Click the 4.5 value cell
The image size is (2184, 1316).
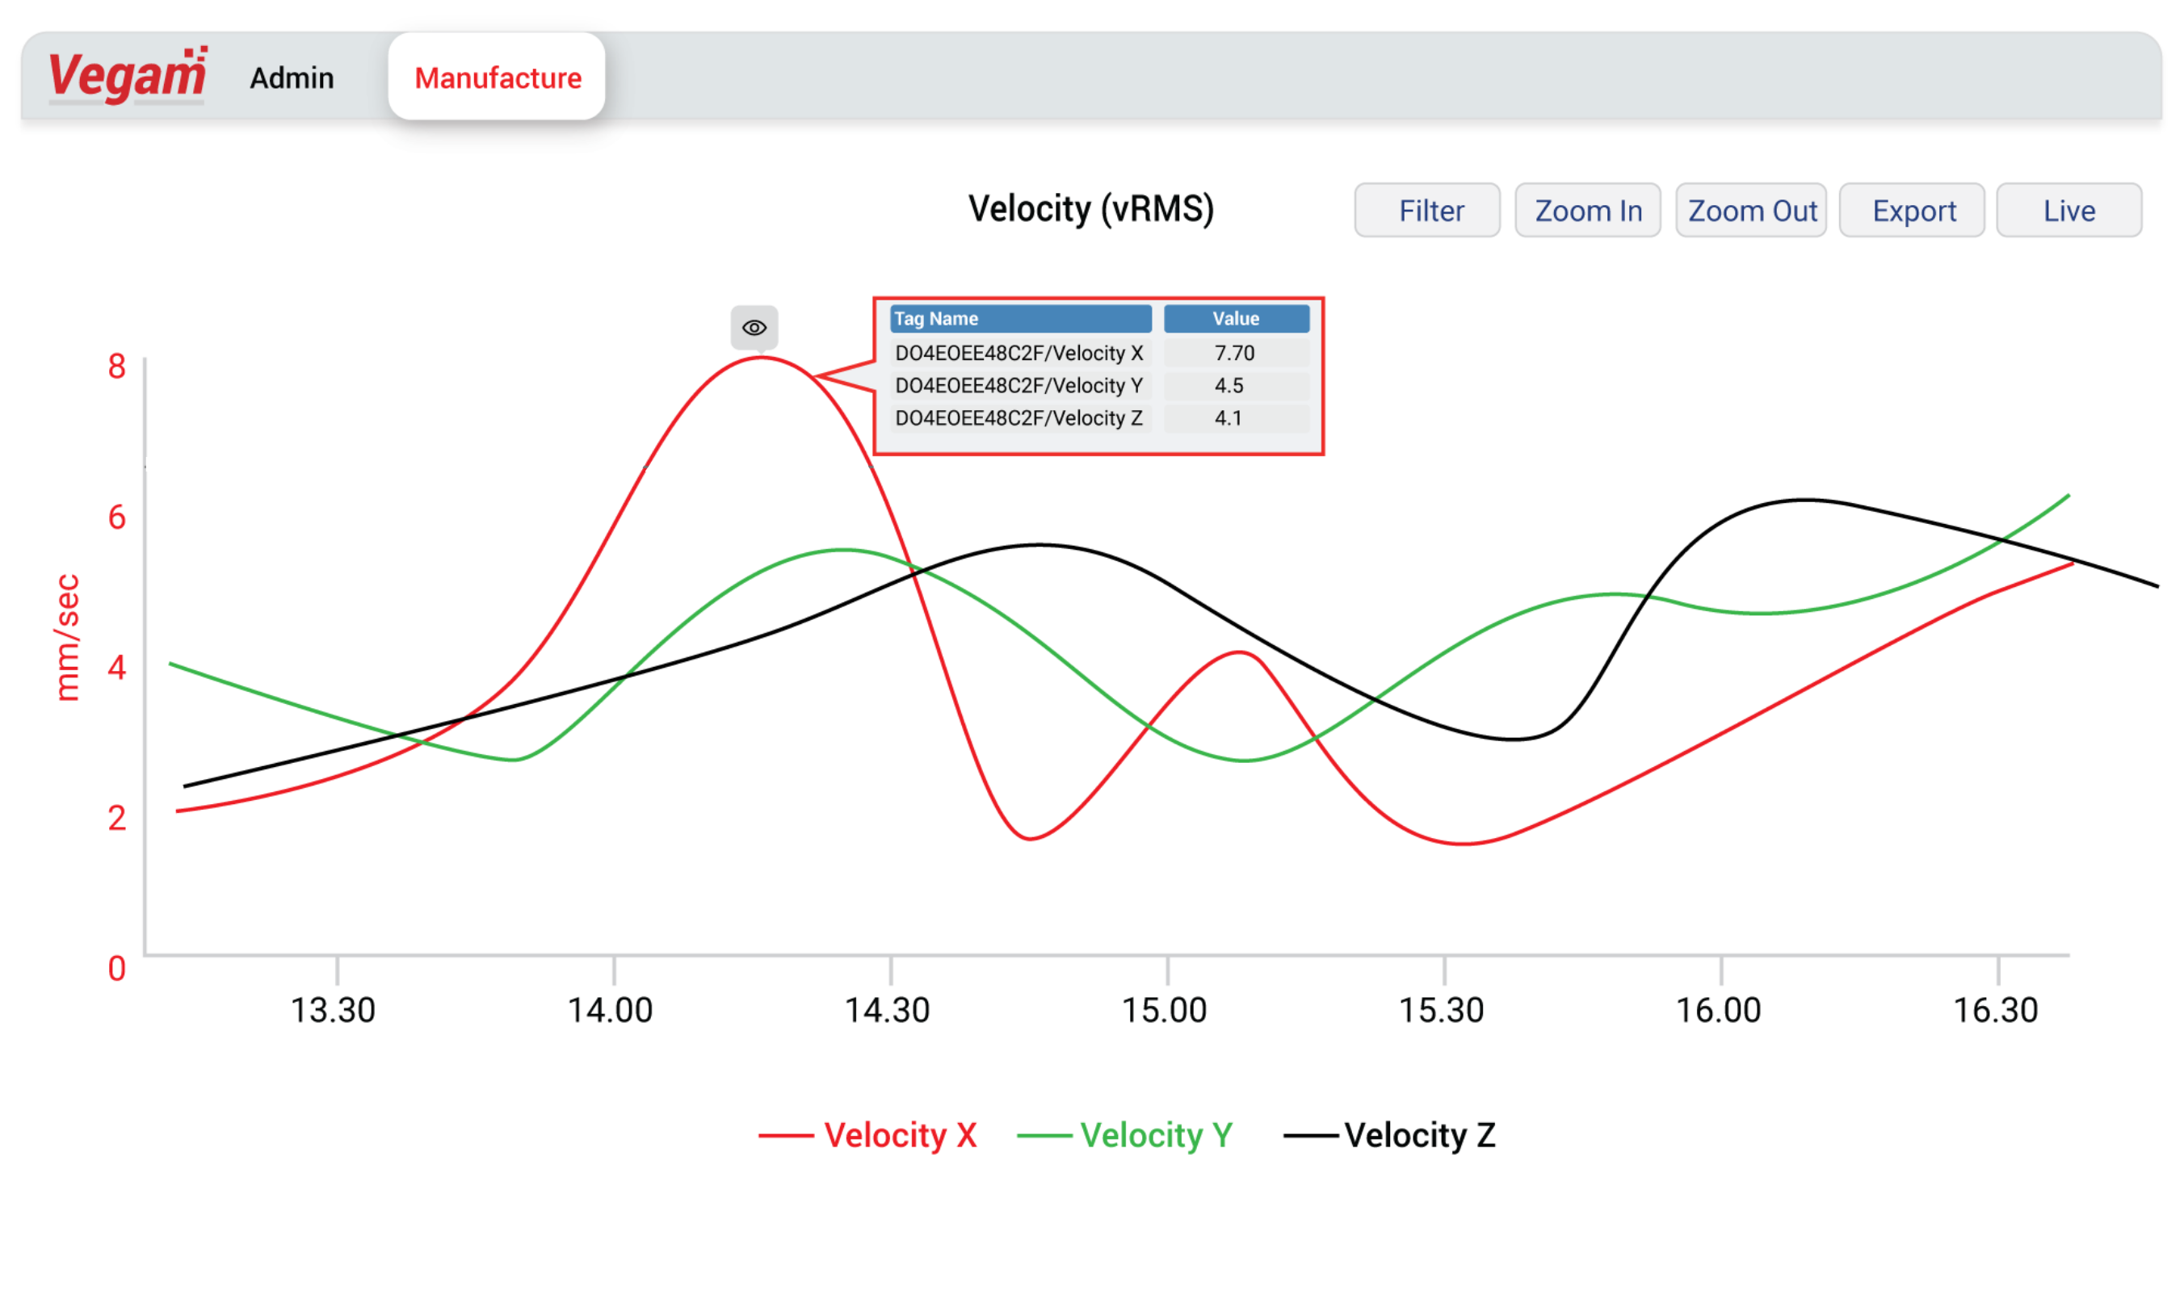point(1237,385)
